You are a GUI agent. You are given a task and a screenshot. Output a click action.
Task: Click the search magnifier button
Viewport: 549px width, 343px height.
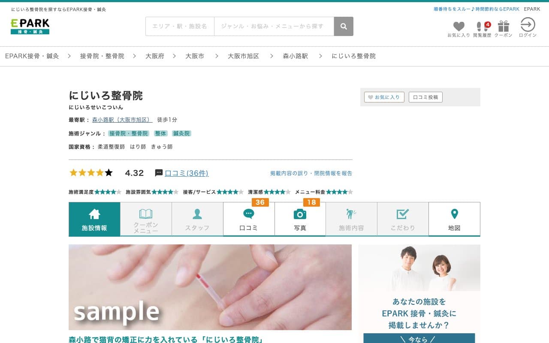pyautogui.click(x=344, y=27)
